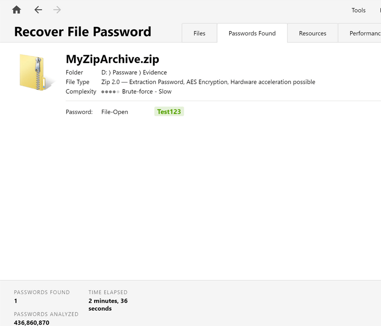Click the folder path D: Passware Evidence
The width and height of the screenshot is (381, 326).
pos(134,72)
